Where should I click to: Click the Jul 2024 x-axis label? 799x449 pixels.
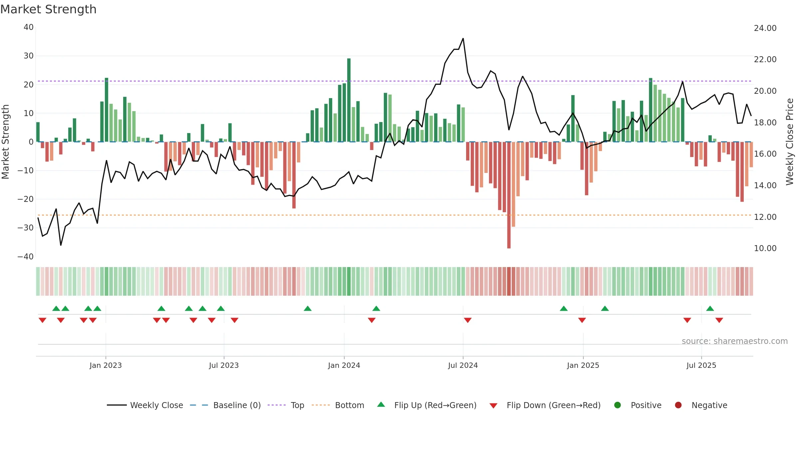463,365
